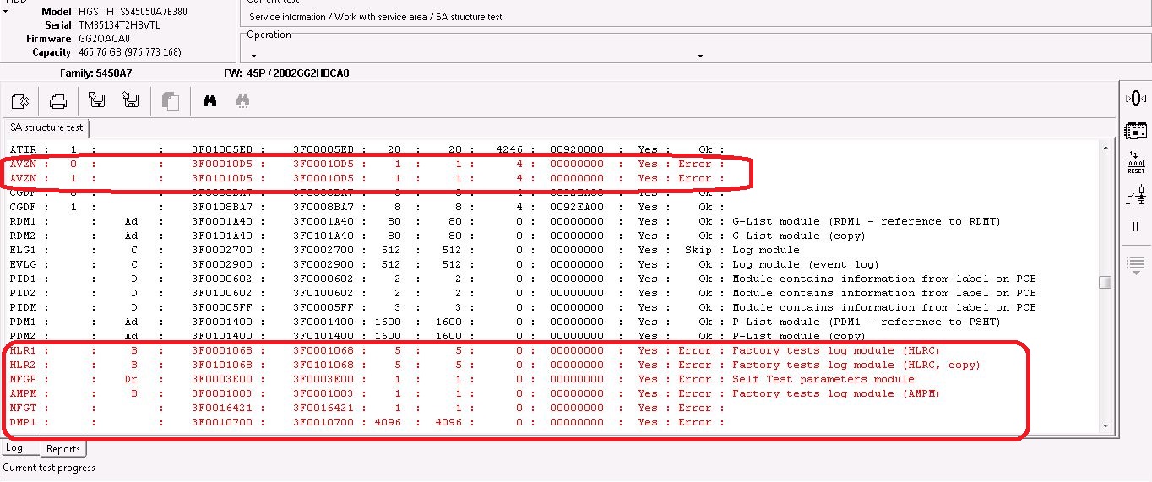Click the PIDM row label
Screen dimensions: 1152x482
pyautogui.click(x=23, y=307)
